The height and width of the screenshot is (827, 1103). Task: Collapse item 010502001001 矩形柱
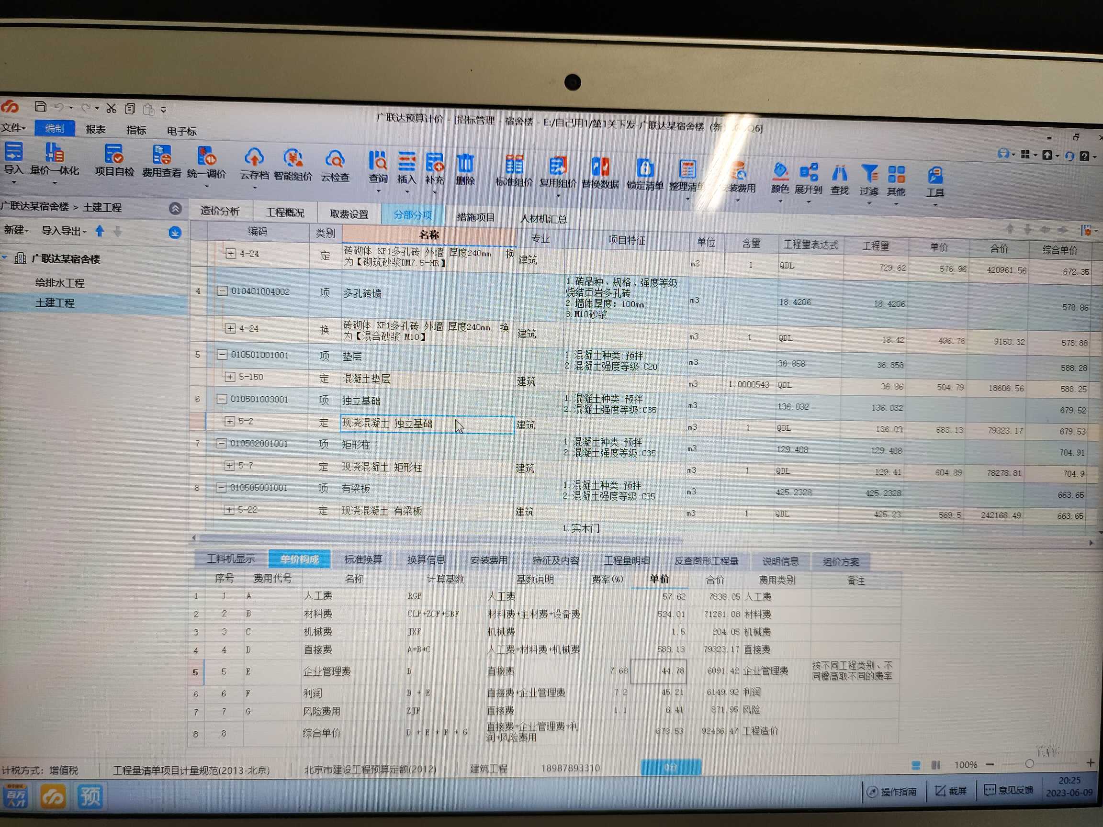(x=221, y=443)
